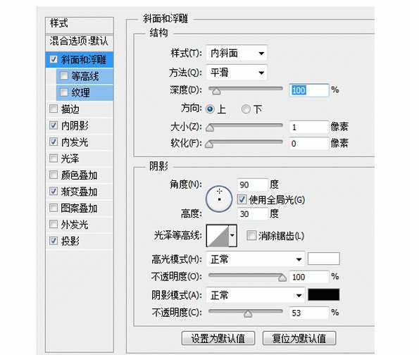Click the 角度 degree input field
The image size is (419, 355).
click(x=252, y=185)
